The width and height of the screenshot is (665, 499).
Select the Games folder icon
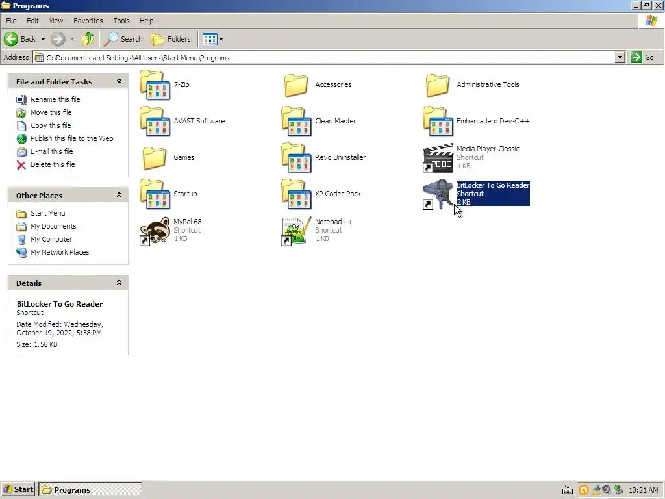tap(155, 158)
